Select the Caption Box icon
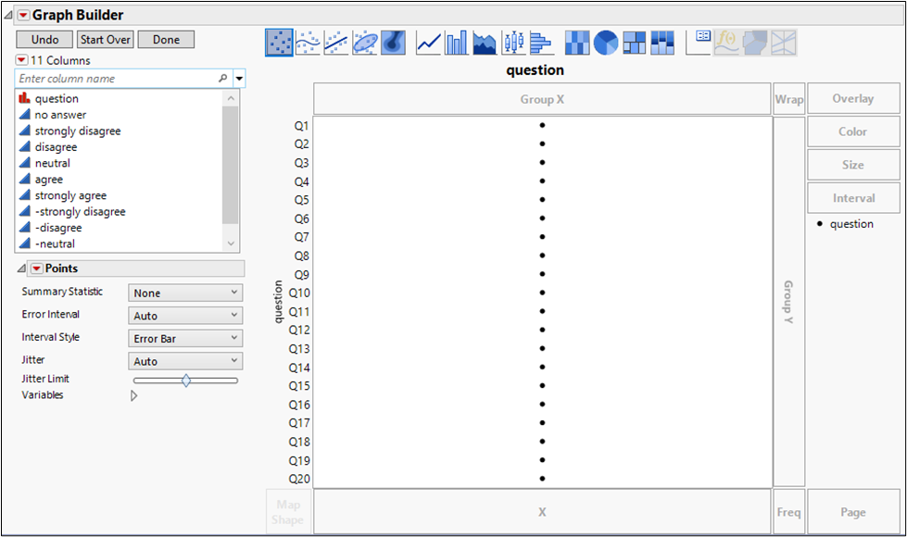 click(699, 43)
